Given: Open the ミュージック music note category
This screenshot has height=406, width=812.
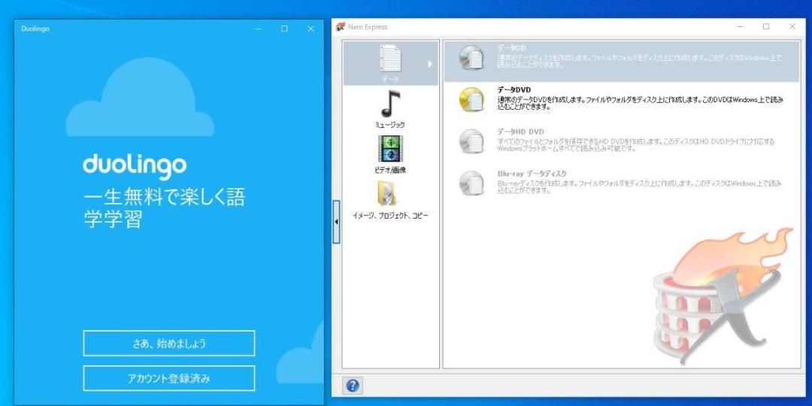Looking at the screenshot, I should pos(390,104).
